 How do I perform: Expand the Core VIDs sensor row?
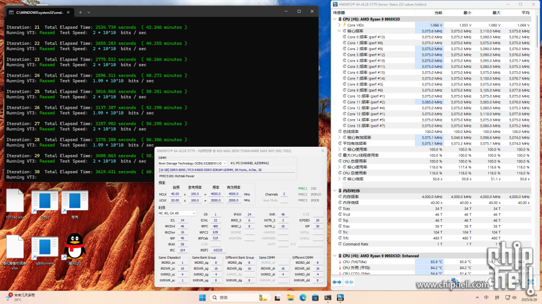pyautogui.click(x=340, y=25)
